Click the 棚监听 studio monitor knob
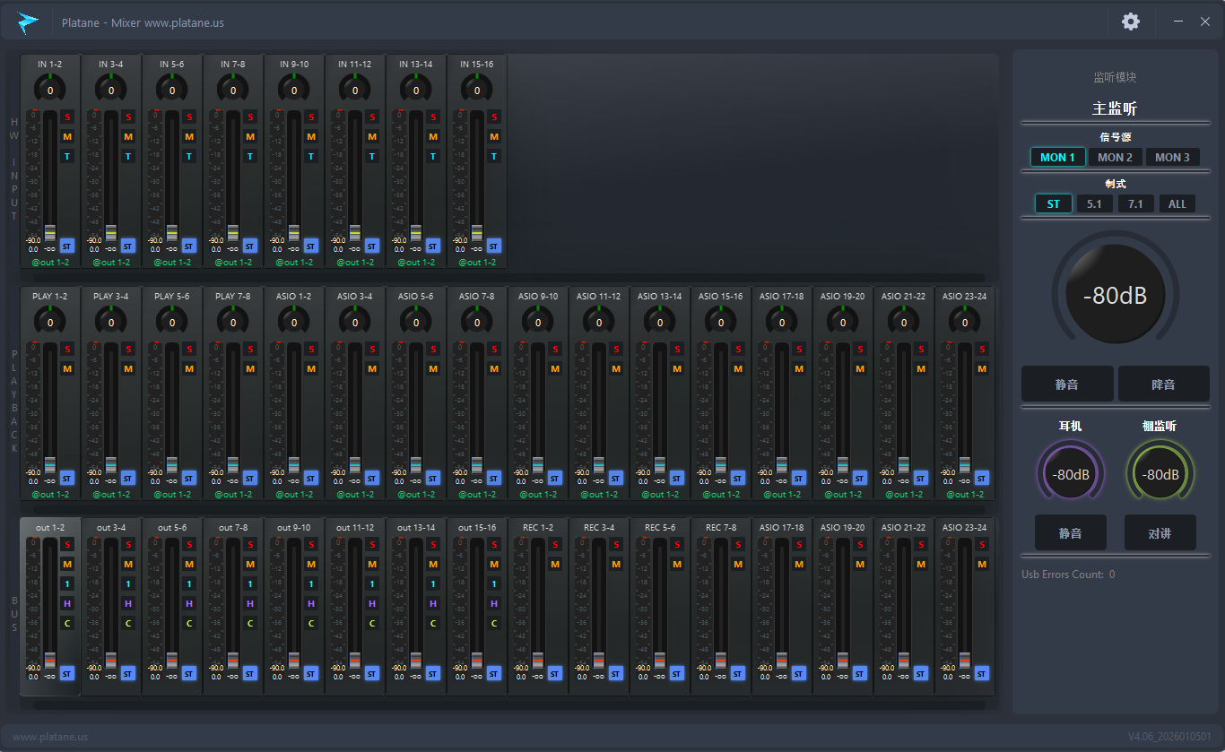The image size is (1225, 752). [1160, 474]
